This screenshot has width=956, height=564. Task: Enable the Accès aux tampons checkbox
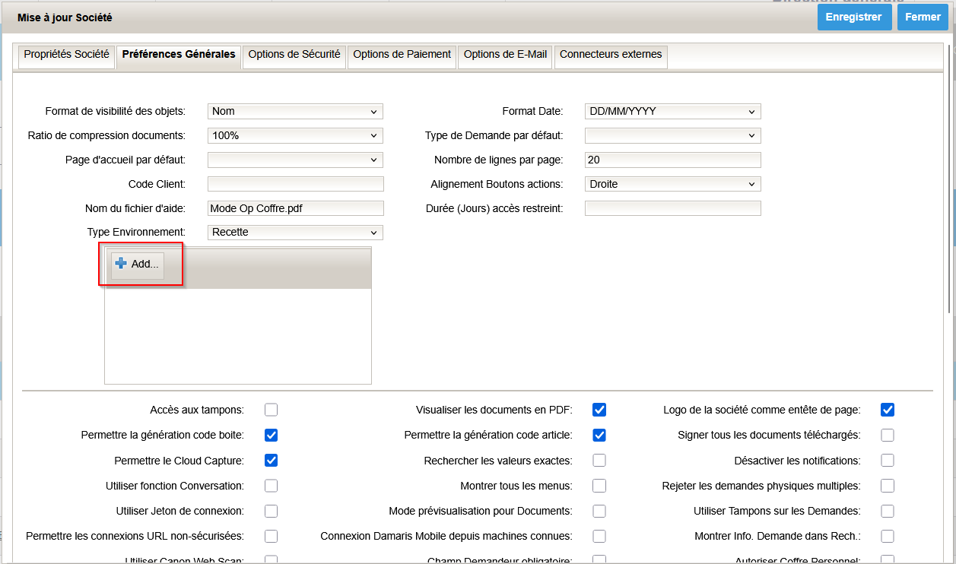click(x=272, y=410)
